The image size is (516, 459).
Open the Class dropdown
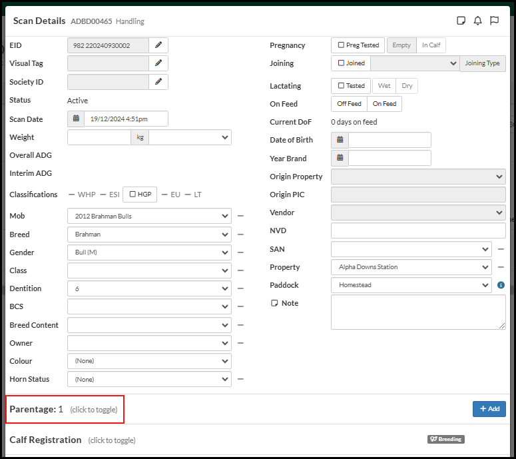[x=149, y=270]
